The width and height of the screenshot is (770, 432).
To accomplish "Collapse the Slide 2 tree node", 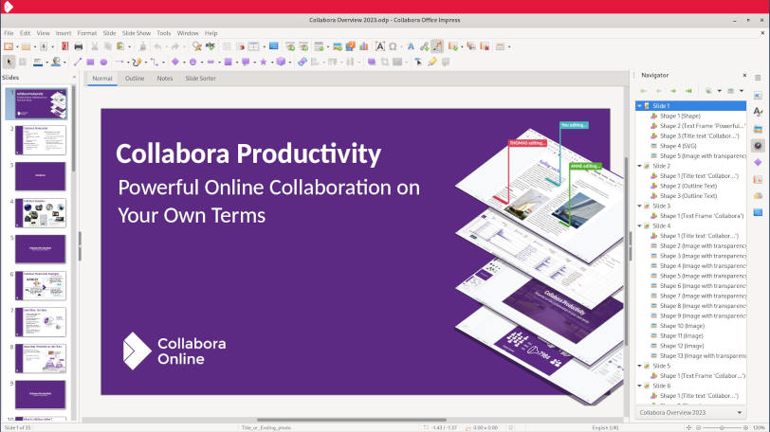I will point(639,166).
